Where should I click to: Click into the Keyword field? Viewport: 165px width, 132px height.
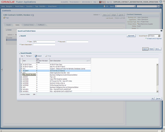tap(77, 42)
